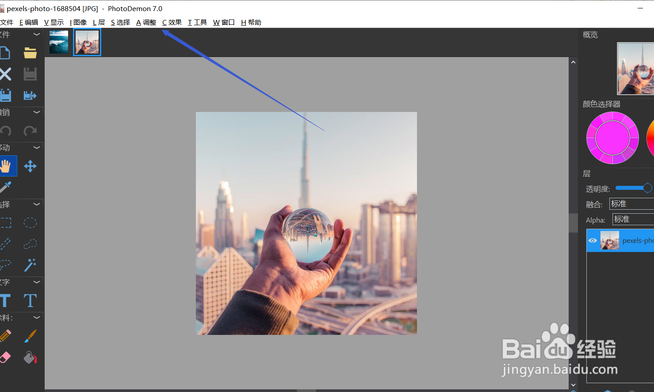Screen dimensions: 654x392
Task: Select the advanced serif text tool
Action: (x=30, y=301)
